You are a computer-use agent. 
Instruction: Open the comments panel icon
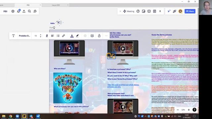click(x=149, y=11)
